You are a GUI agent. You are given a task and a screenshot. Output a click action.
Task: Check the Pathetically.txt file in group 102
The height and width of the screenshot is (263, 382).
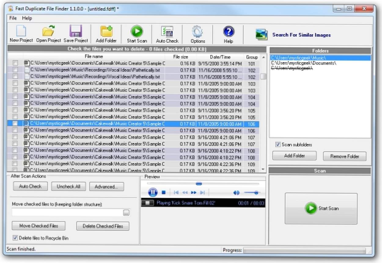(x=15, y=70)
